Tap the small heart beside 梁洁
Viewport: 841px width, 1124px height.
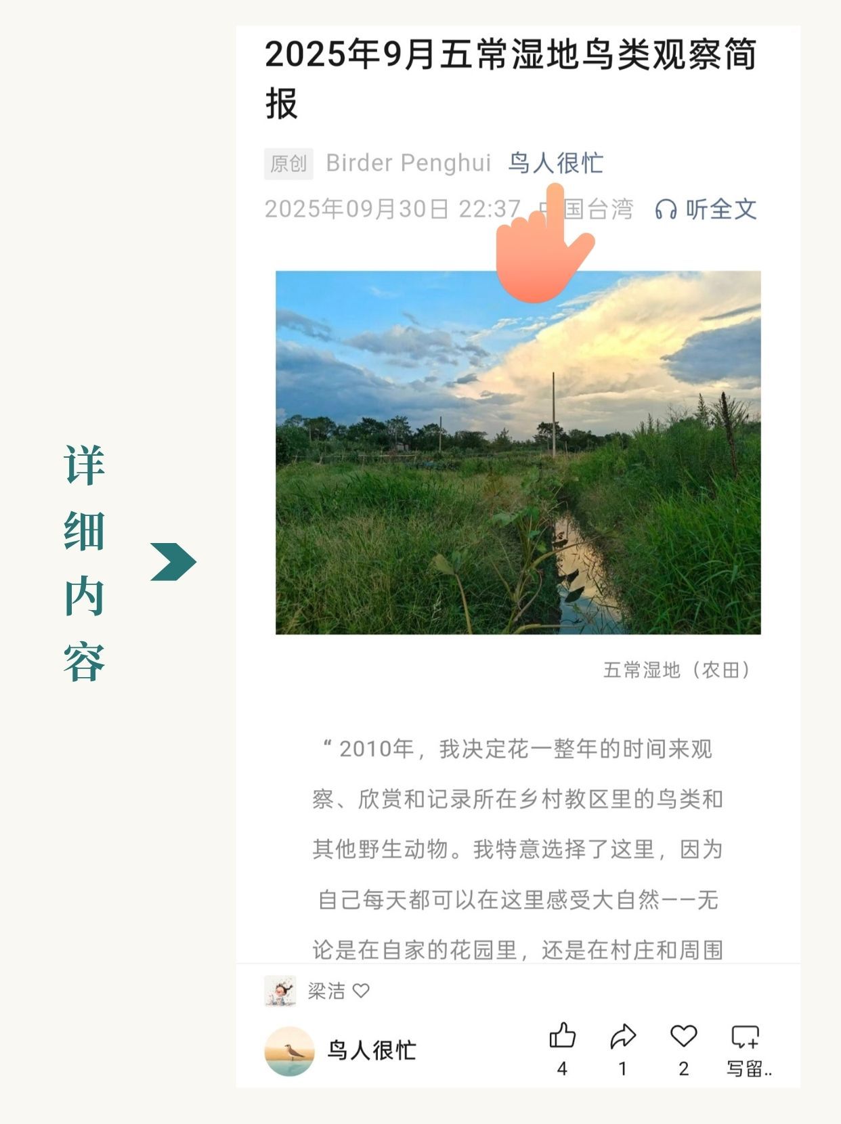362,991
